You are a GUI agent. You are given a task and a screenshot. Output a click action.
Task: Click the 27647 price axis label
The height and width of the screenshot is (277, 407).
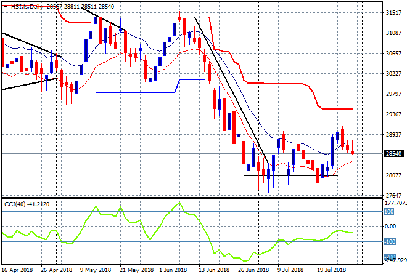[x=393, y=195]
